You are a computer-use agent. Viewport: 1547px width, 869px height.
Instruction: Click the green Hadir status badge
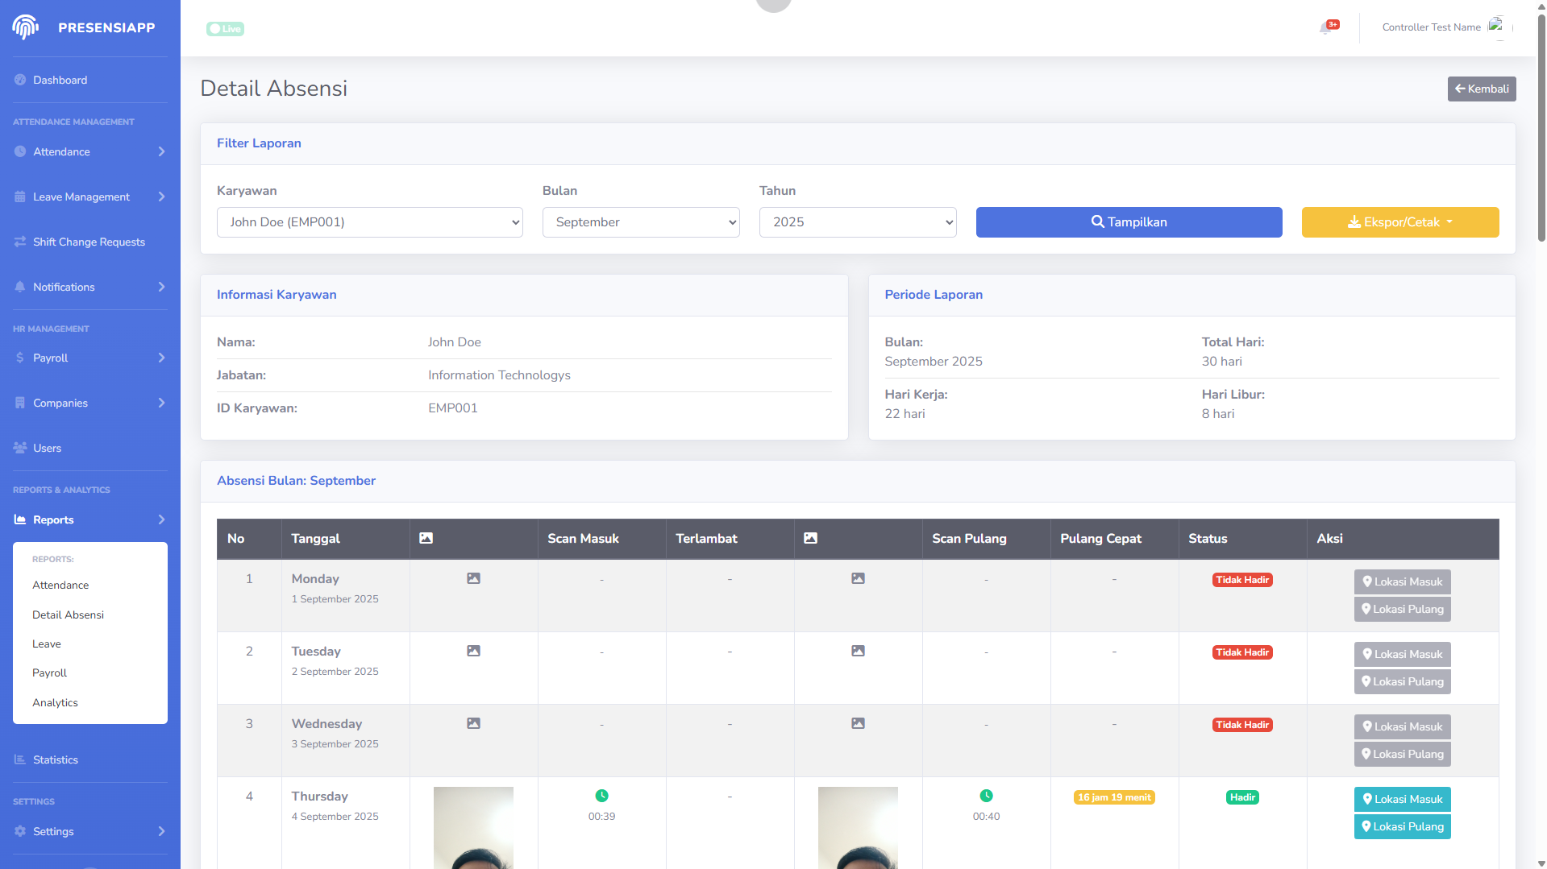1242,797
